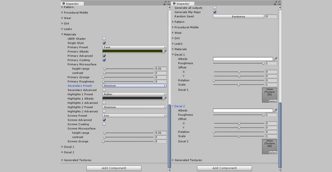
Task: Open the Secondary Preset dropdown
Action: (134, 86)
